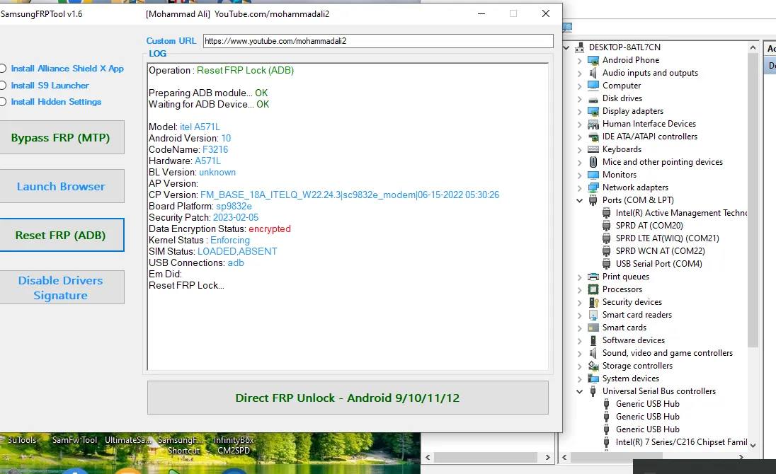Click the Android Phone device icon
Viewport: 776px width, 474px height.
593,60
